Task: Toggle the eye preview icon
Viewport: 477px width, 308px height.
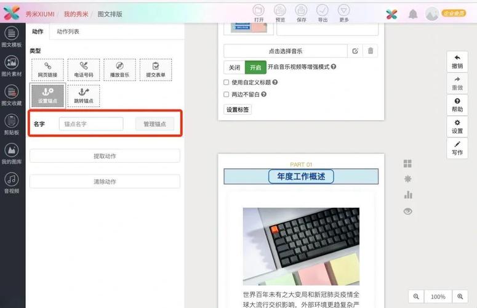Action: pyautogui.click(x=408, y=211)
